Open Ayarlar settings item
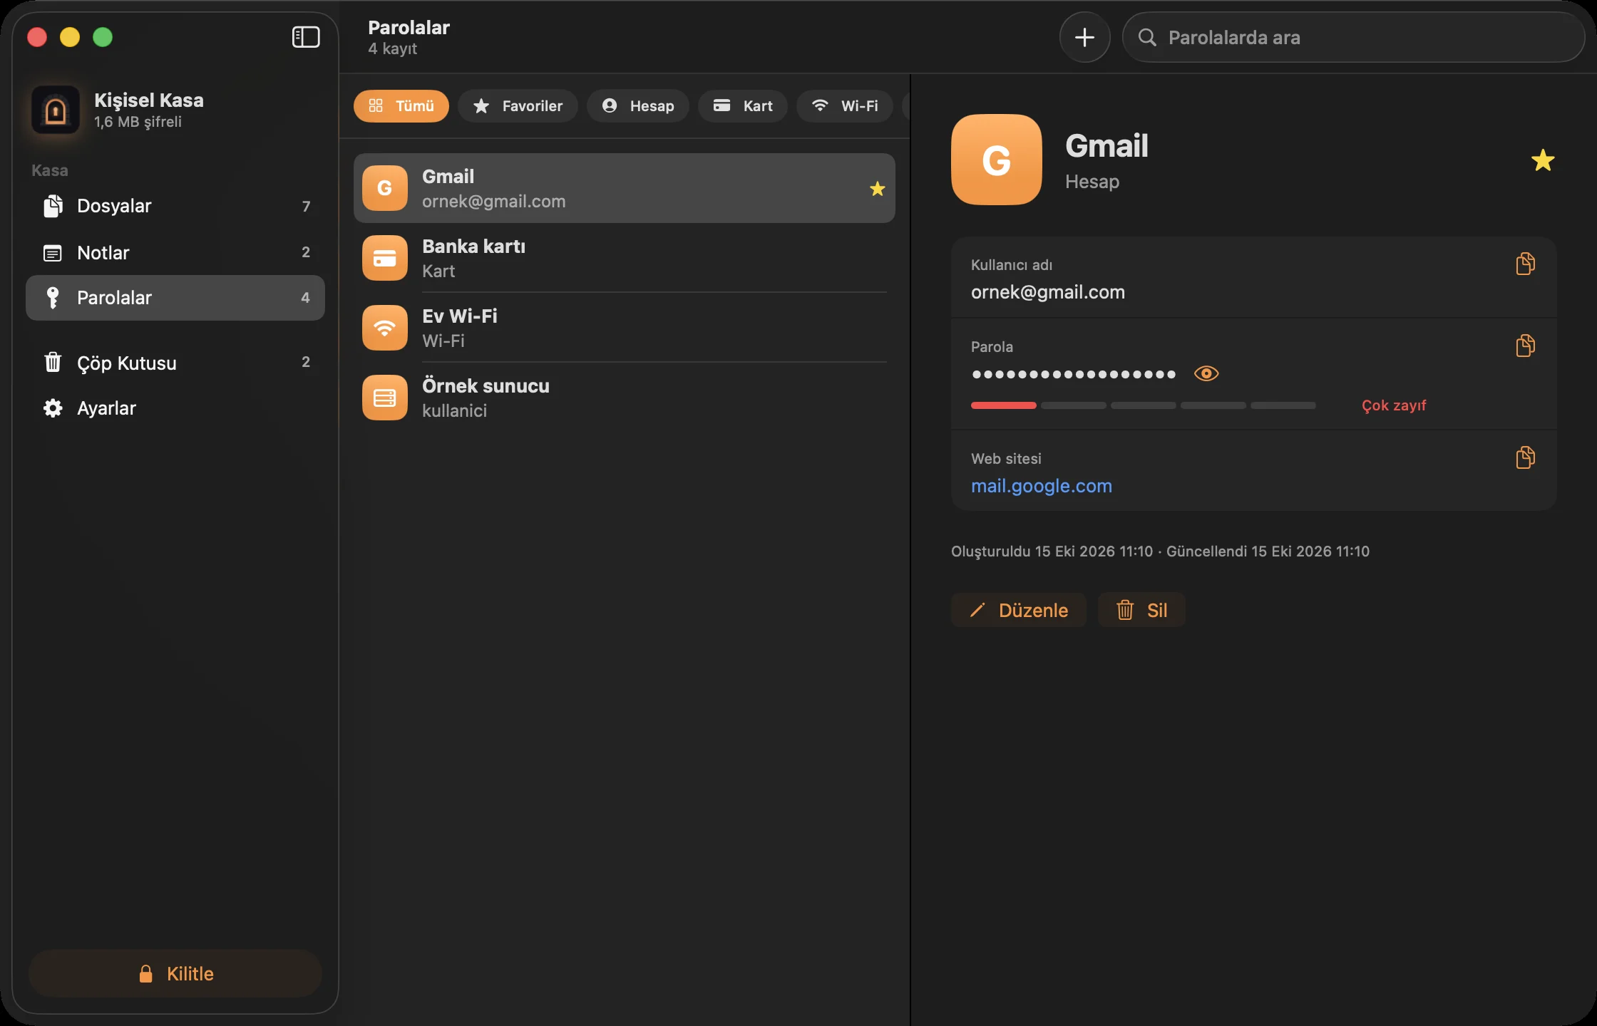Viewport: 1597px width, 1026px height. click(175, 408)
